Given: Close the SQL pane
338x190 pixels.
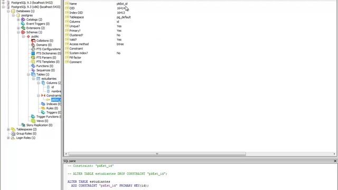Looking at the screenshot, I should pyautogui.click(x=335, y=161).
